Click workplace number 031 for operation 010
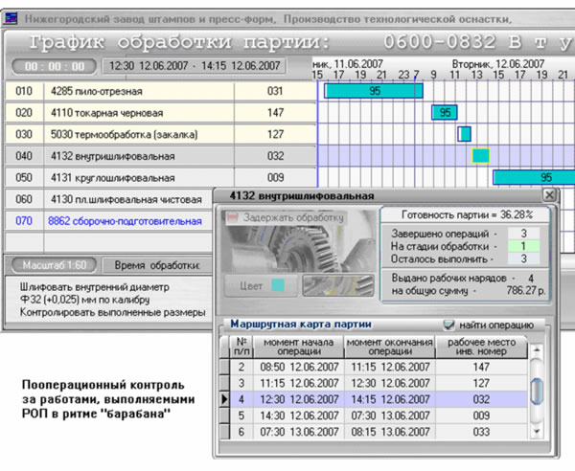 pyautogui.click(x=275, y=91)
